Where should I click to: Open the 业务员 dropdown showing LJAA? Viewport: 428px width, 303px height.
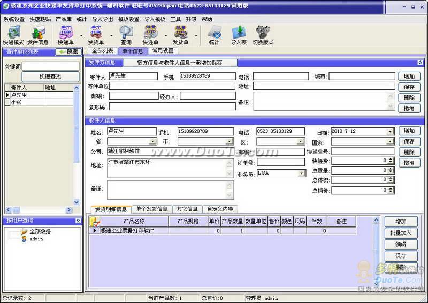(x=301, y=173)
